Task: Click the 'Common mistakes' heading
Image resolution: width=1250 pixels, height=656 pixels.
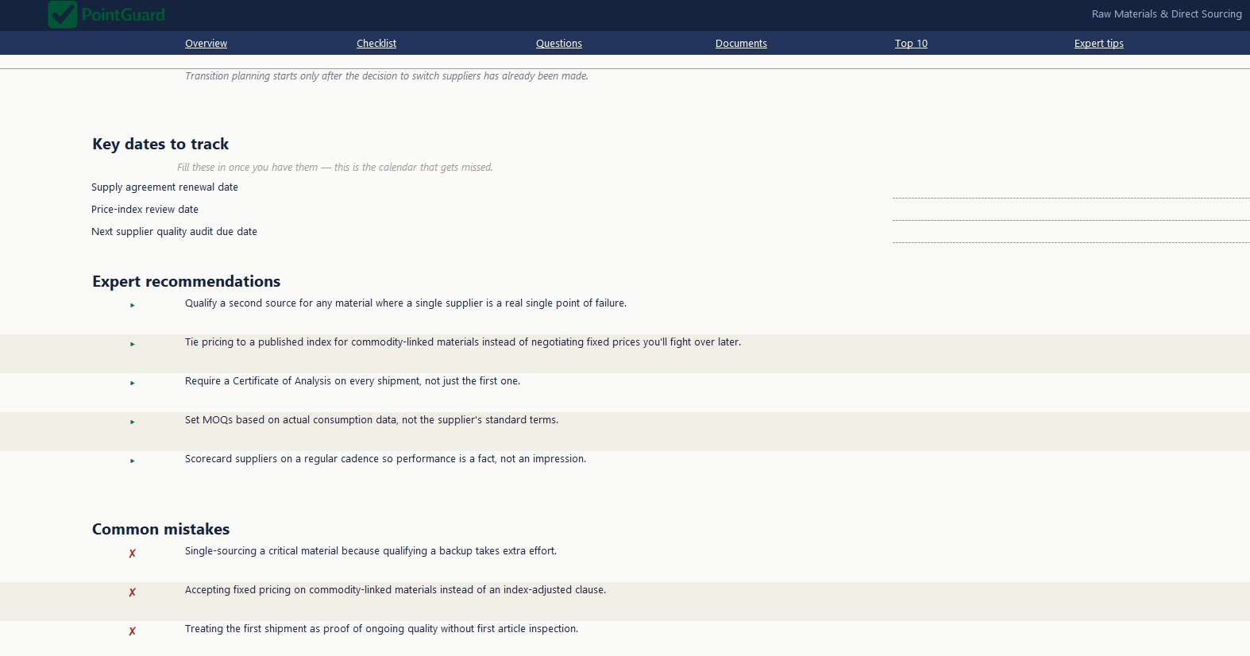Action: pyautogui.click(x=161, y=529)
